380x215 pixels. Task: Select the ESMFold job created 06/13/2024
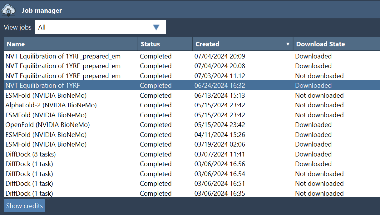46,96
